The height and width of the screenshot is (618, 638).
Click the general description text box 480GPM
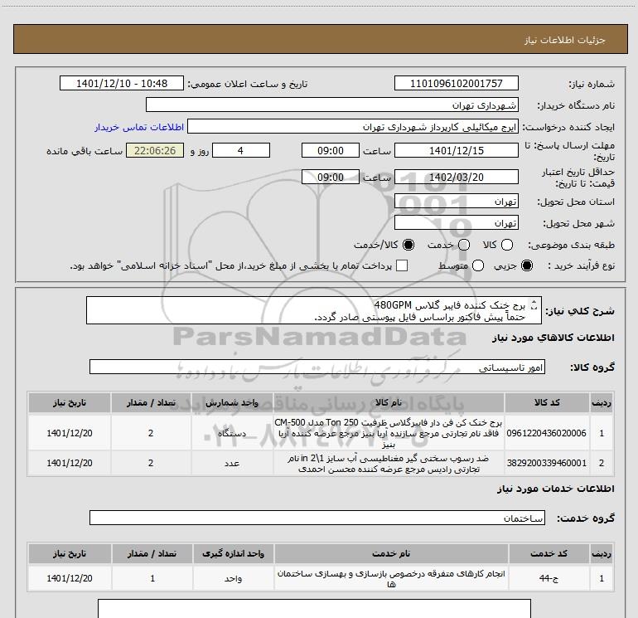click(x=314, y=310)
